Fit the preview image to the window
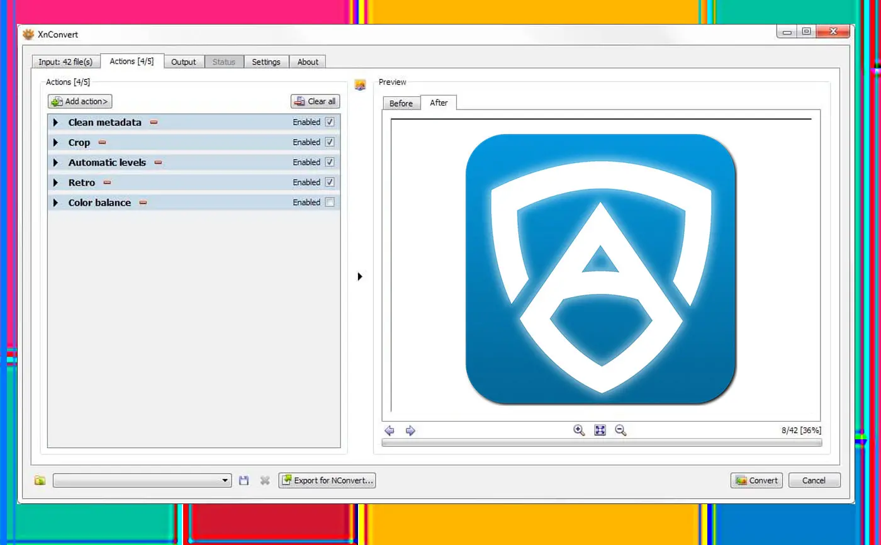 point(599,430)
